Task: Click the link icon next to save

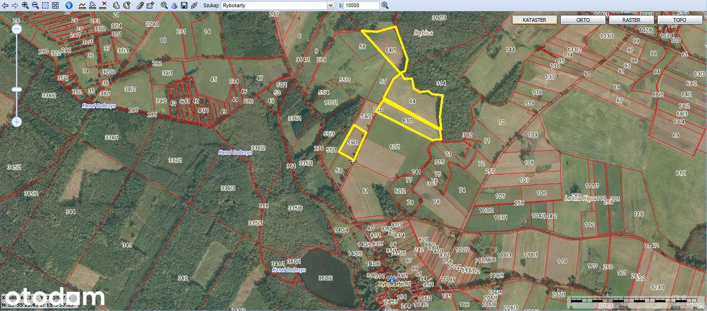Action: [x=194, y=6]
